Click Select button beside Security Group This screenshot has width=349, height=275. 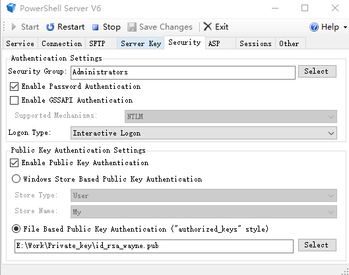pyautogui.click(x=317, y=72)
